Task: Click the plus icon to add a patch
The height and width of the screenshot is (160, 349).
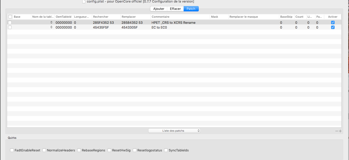Action: 340,131
